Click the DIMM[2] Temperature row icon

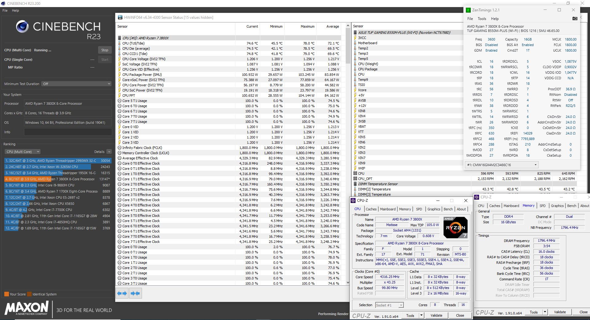(x=355, y=189)
